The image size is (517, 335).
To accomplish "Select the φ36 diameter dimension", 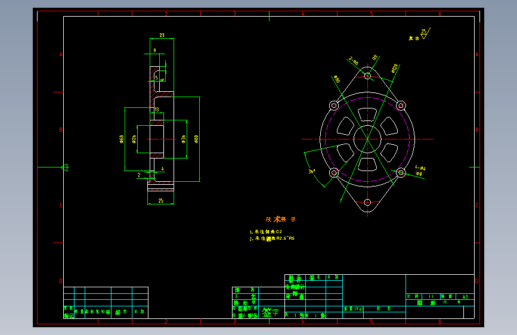I will click(x=183, y=139).
